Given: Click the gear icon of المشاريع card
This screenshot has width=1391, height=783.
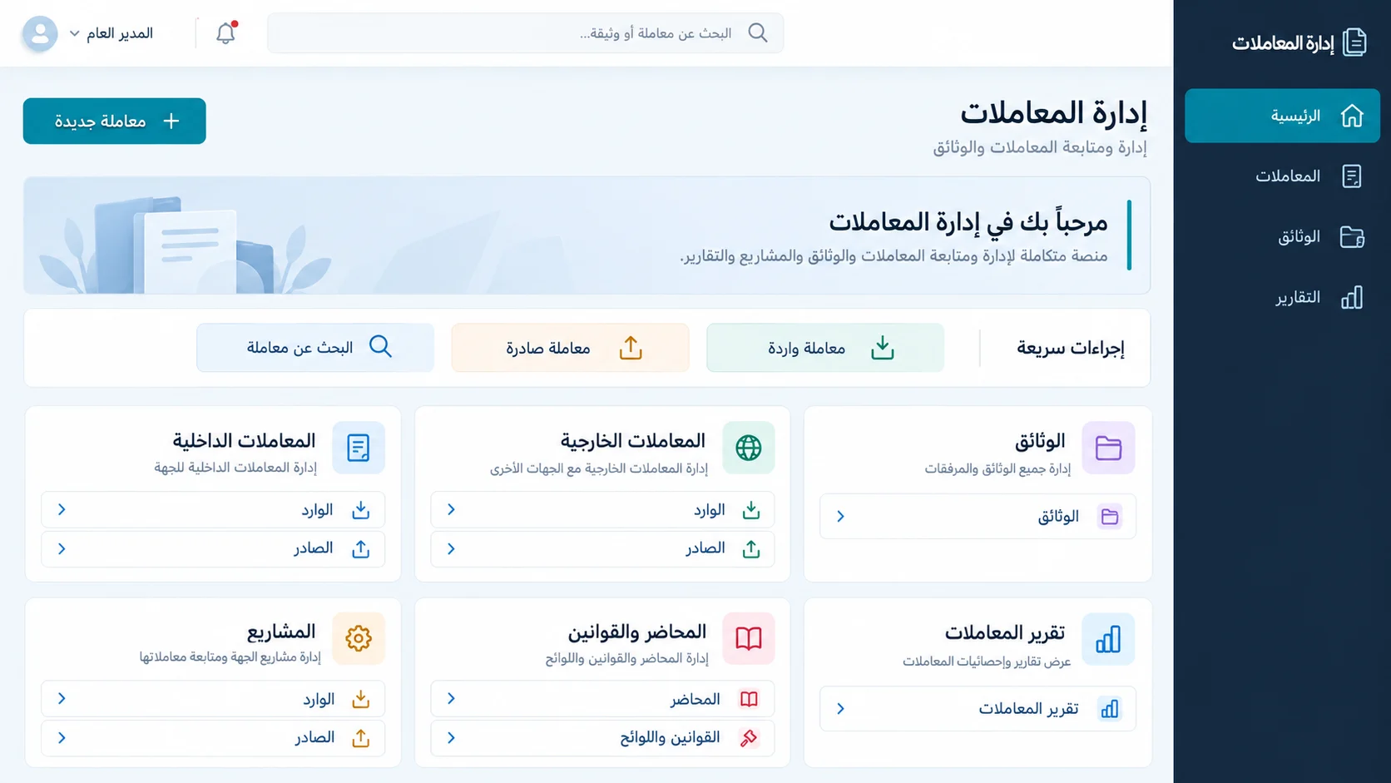Looking at the screenshot, I should coord(359,639).
